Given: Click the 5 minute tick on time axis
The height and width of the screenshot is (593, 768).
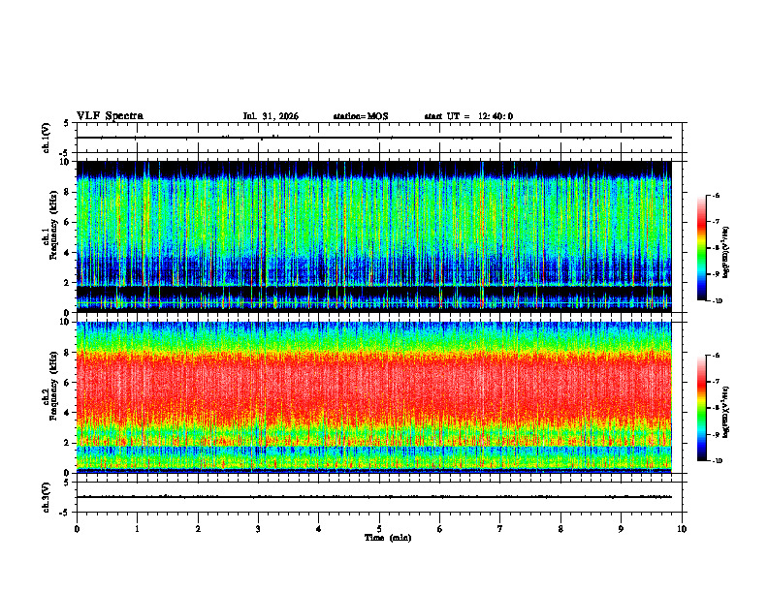Looking at the screenshot, I should (379, 529).
